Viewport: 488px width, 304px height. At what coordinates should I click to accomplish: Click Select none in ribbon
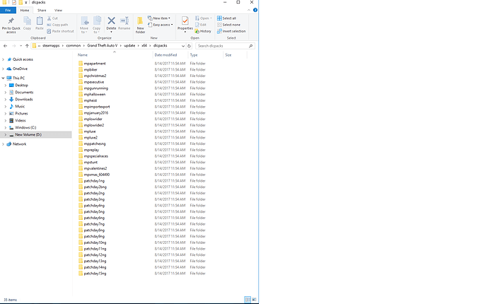click(x=228, y=25)
